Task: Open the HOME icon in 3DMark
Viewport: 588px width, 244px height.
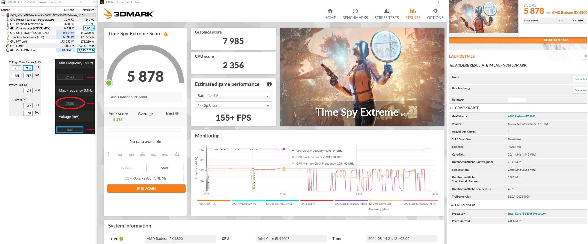Action: click(330, 11)
